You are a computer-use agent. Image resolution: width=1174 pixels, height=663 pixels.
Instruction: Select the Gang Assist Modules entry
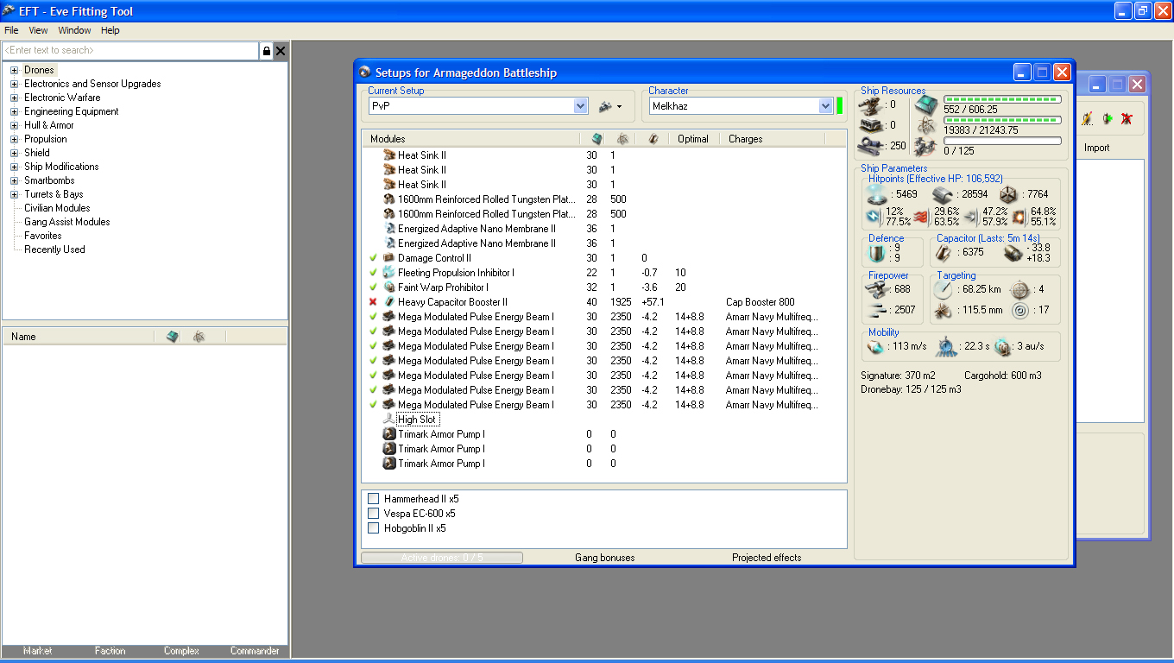pyautogui.click(x=67, y=222)
